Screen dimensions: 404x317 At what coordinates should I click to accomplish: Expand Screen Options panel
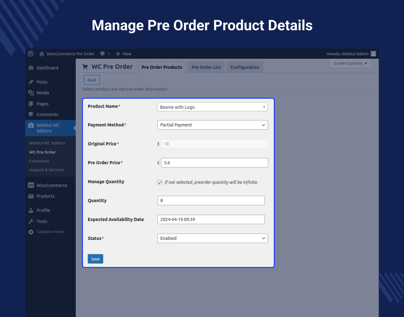[350, 63]
